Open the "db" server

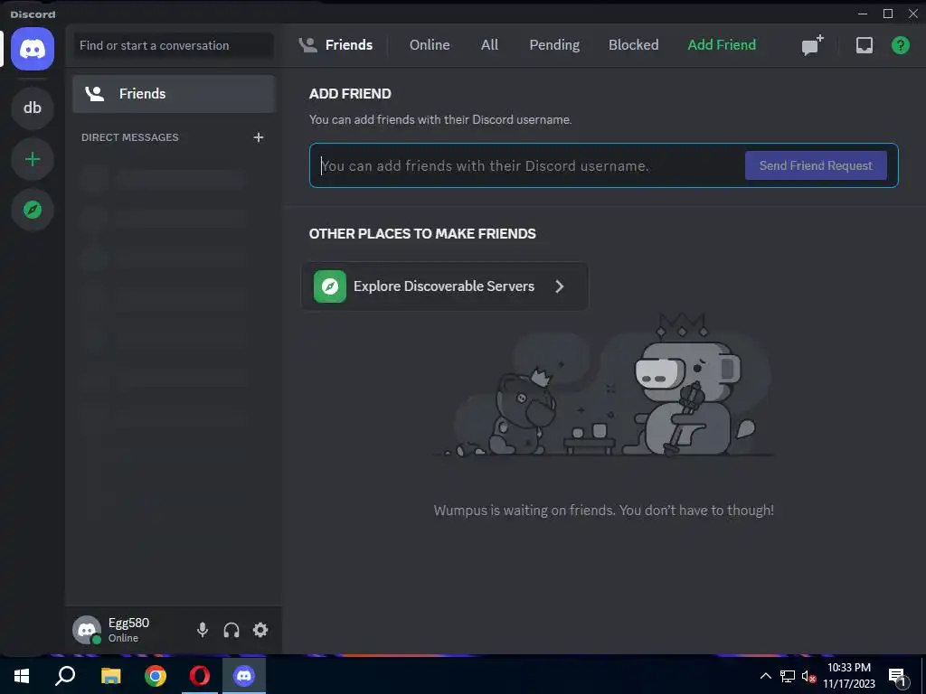(33, 108)
